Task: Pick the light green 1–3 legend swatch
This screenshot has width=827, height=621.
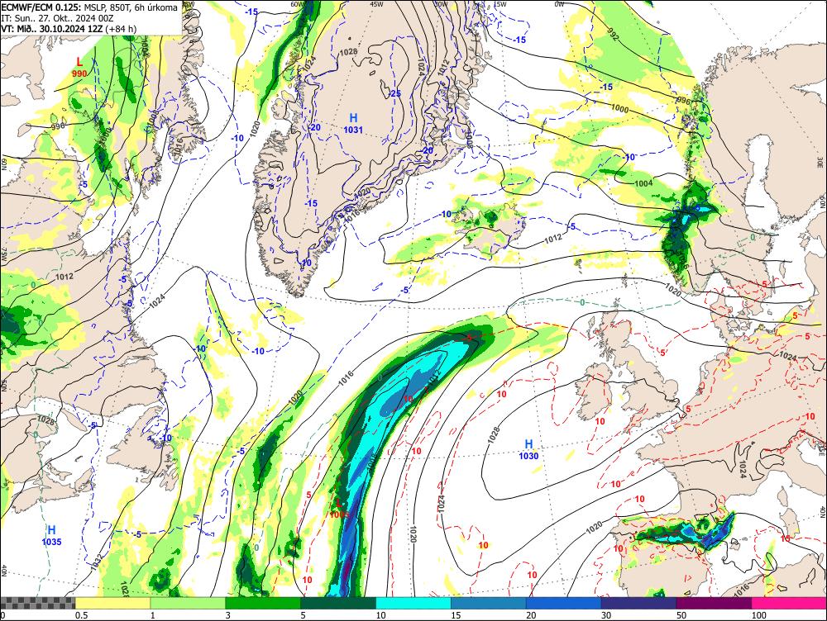Action: [x=188, y=603]
